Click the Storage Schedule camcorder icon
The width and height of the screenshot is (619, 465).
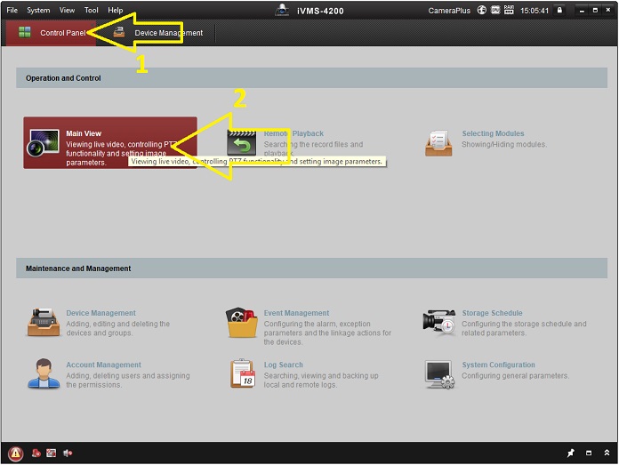click(439, 322)
